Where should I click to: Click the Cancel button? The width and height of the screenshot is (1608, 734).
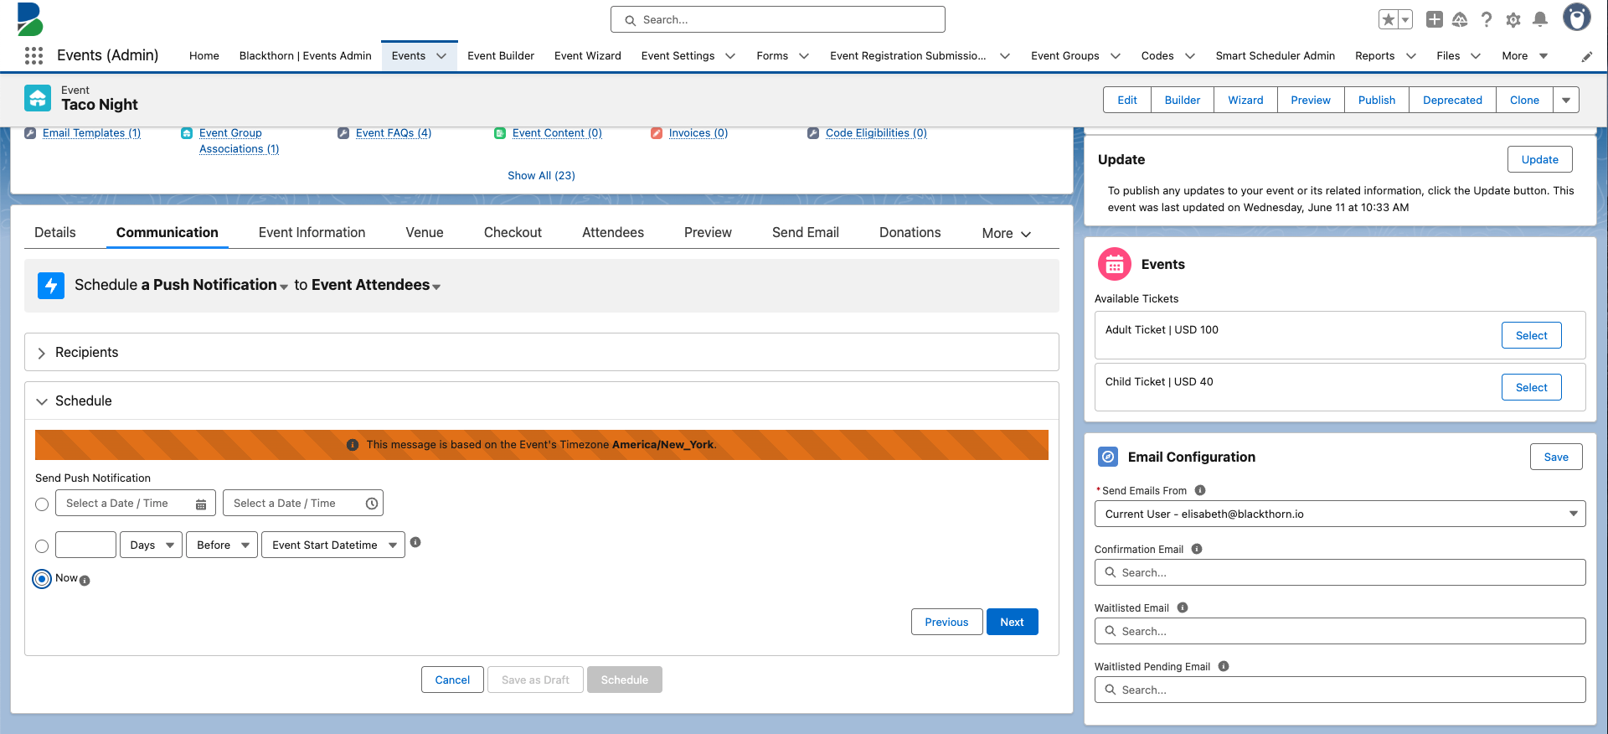click(x=452, y=680)
